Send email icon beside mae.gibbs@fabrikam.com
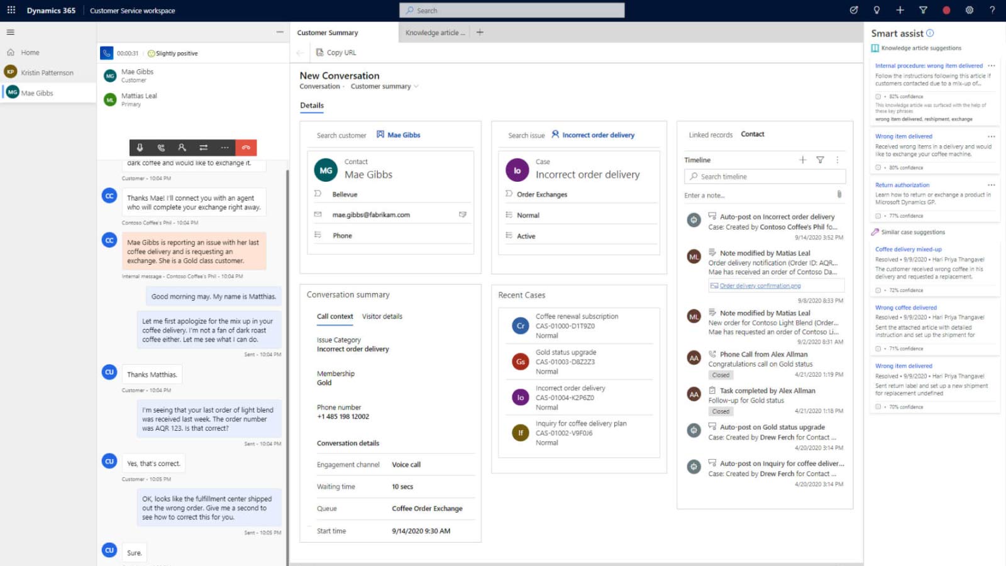Image resolution: width=1006 pixels, height=566 pixels. click(463, 214)
